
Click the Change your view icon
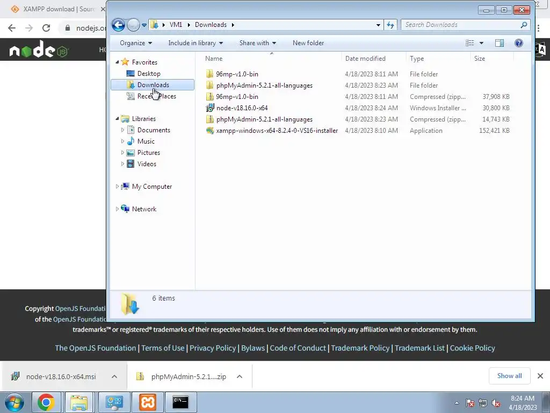[469, 43]
